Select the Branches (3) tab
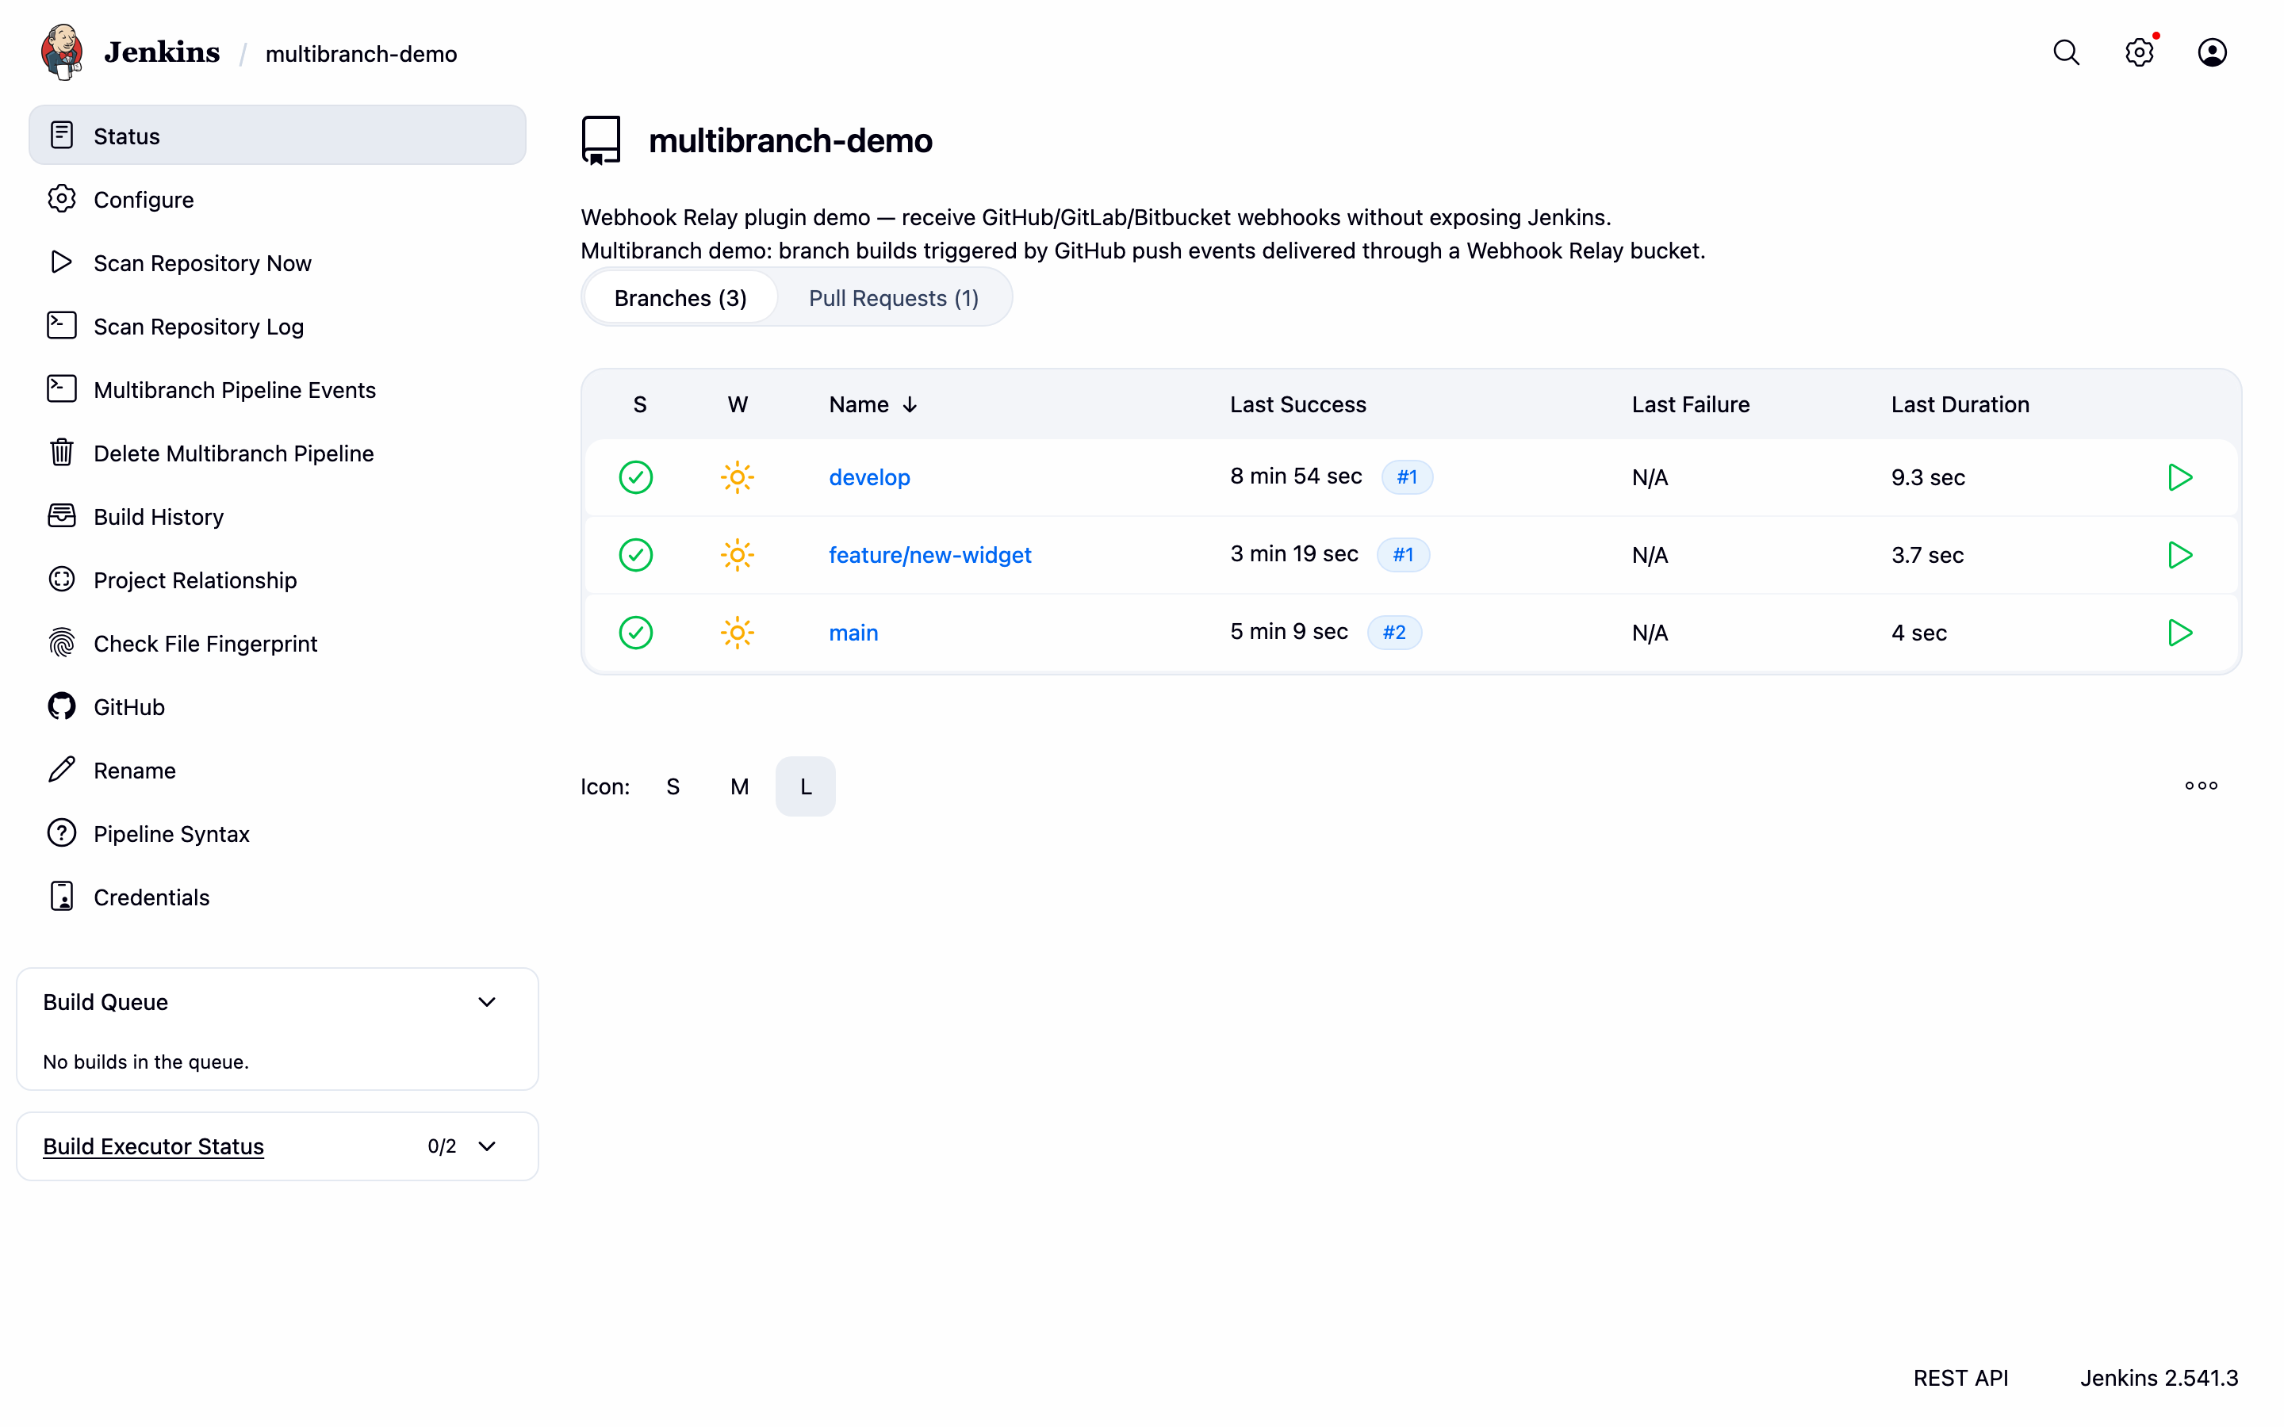This screenshot has width=2284, height=1427. (680, 298)
